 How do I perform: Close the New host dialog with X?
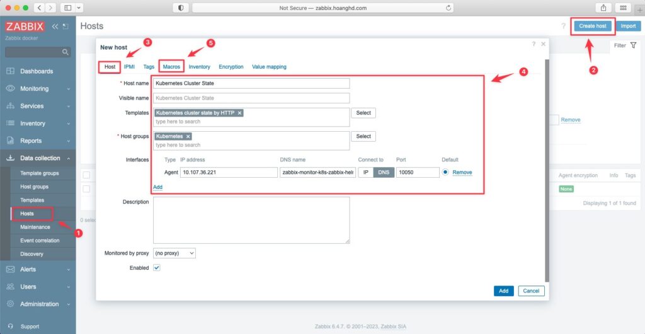pyautogui.click(x=543, y=44)
